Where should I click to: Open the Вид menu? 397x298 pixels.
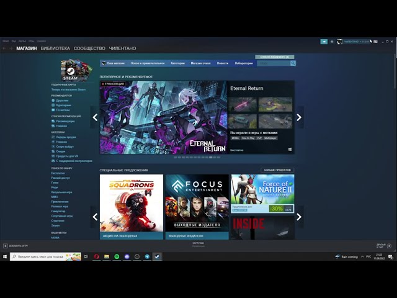pos(14,41)
